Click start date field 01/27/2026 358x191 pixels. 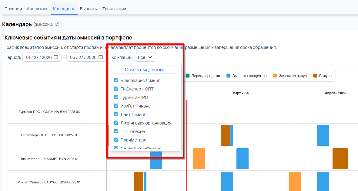tap(39, 57)
